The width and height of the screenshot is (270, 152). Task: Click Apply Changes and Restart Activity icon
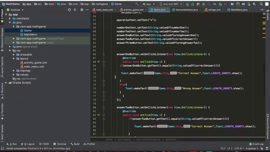(x=192, y=4)
